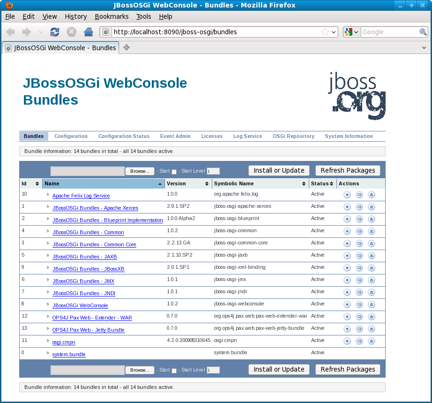Viewport: 432px width, 403px height.
Task: Stop the osgi.cmpn bundle
Action: 347,341
